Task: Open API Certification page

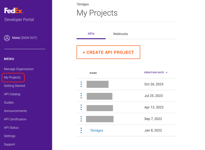Action: pos(15,119)
